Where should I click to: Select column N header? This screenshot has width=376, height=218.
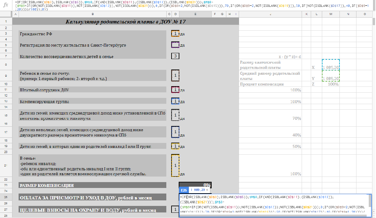(x=348, y=14)
